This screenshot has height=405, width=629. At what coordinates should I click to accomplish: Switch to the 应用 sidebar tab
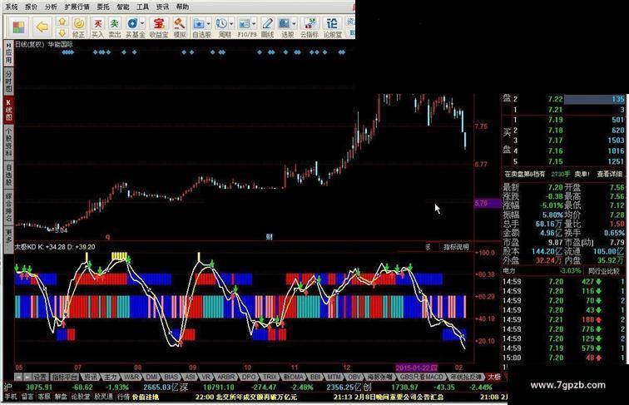[9, 54]
